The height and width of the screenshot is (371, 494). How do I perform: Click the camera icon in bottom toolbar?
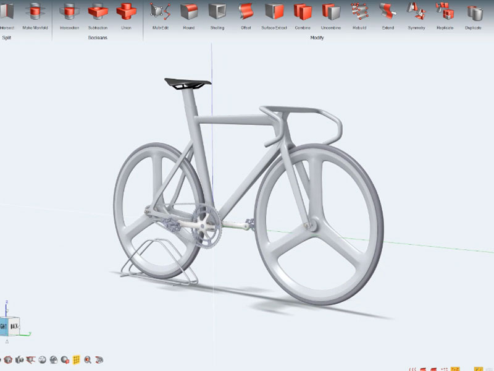tap(20, 359)
